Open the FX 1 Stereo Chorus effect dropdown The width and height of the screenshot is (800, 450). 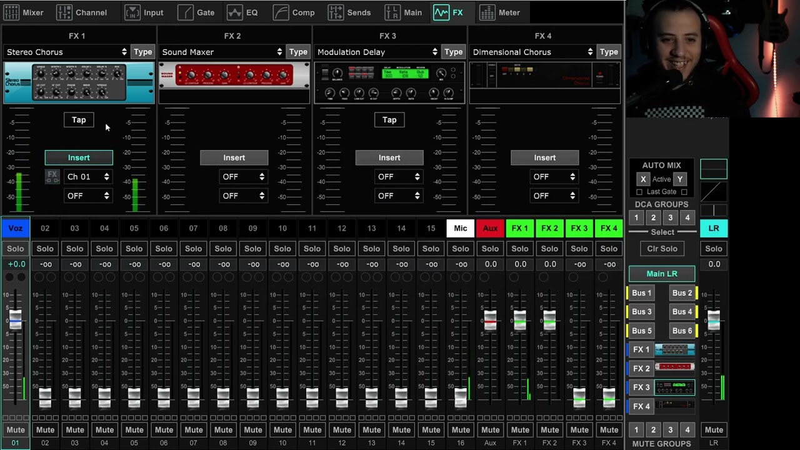(66, 52)
